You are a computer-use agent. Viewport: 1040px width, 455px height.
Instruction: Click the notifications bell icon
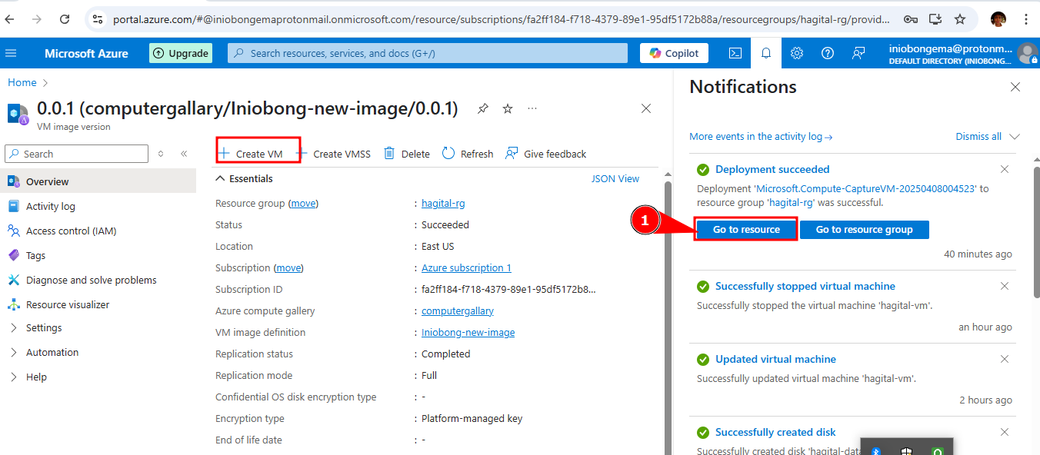coord(766,53)
